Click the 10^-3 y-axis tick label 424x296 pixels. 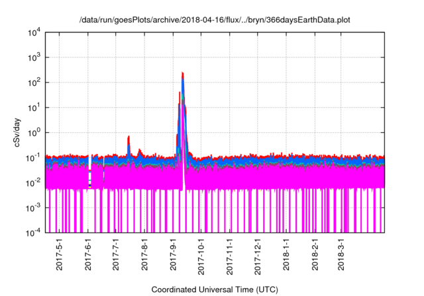point(33,208)
